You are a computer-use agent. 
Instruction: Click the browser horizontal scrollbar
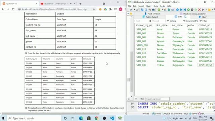(x=51, y=114)
